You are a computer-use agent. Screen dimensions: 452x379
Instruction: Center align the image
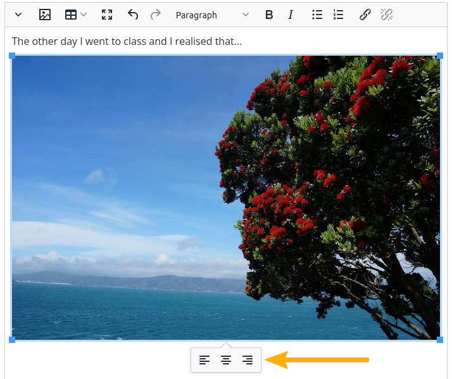tap(226, 360)
